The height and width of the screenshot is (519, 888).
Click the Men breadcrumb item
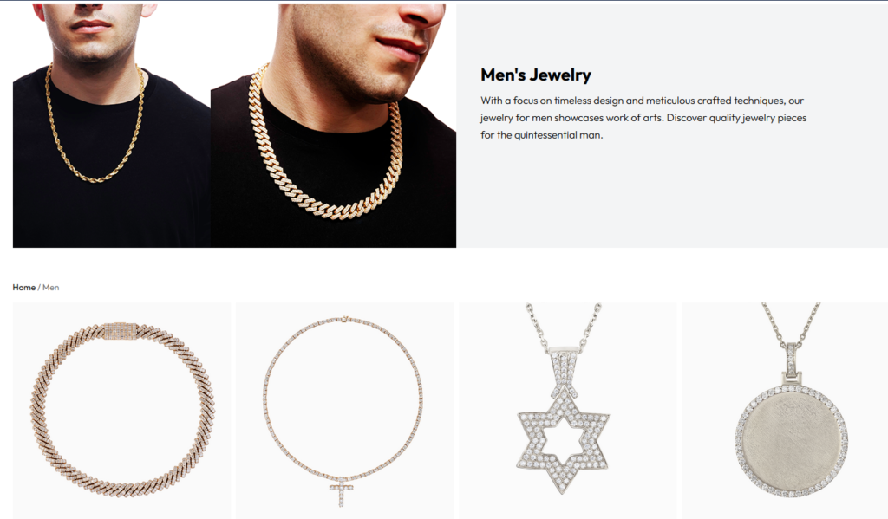pyautogui.click(x=51, y=287)
